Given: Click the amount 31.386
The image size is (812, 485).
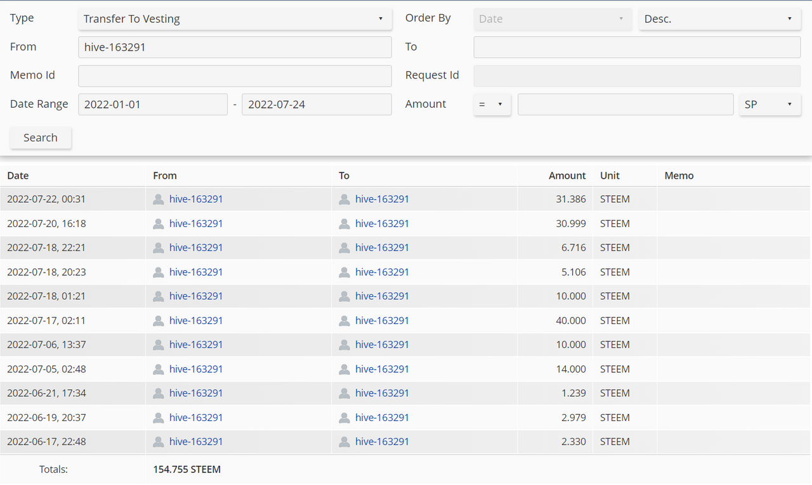Looking at the screenshot, I should click(571, 199).
